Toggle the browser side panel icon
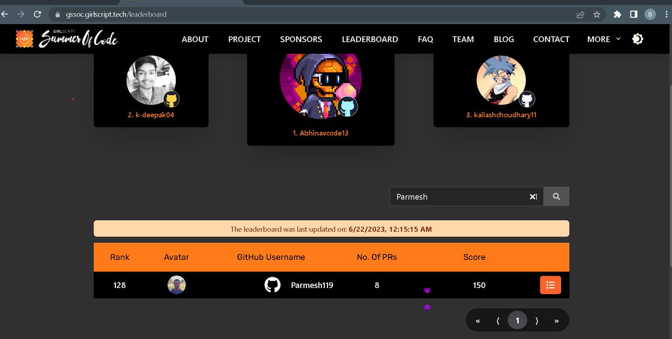Image resolution: width=672 pixels, height=339 pixels. pyautogui.click(x=633, y=15)
